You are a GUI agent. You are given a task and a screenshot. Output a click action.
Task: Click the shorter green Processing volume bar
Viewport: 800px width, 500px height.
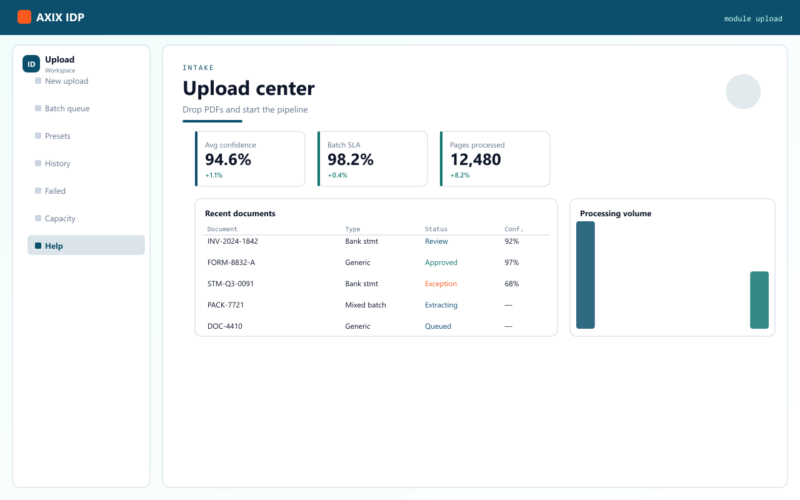coord(759,300)
